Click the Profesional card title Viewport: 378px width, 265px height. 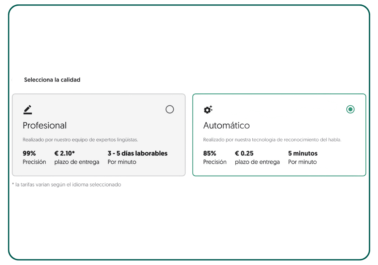[x=45, y=125]
